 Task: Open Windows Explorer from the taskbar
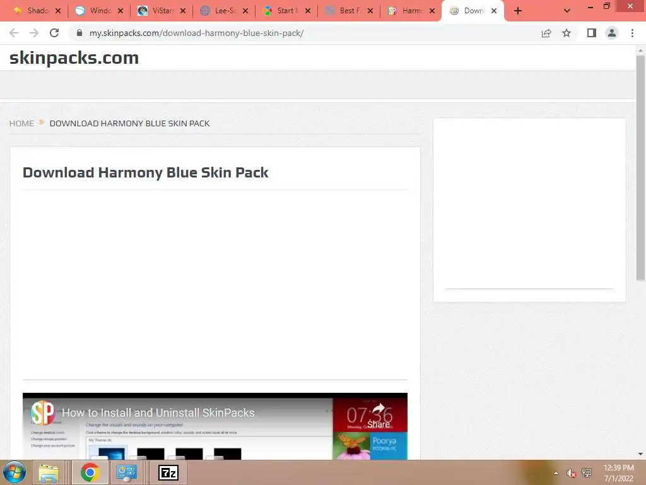click(x=48, y=472)
